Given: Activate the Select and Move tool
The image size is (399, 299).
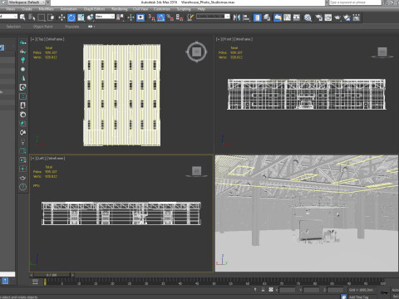Looking at the screenshot, I should [62, 17].
